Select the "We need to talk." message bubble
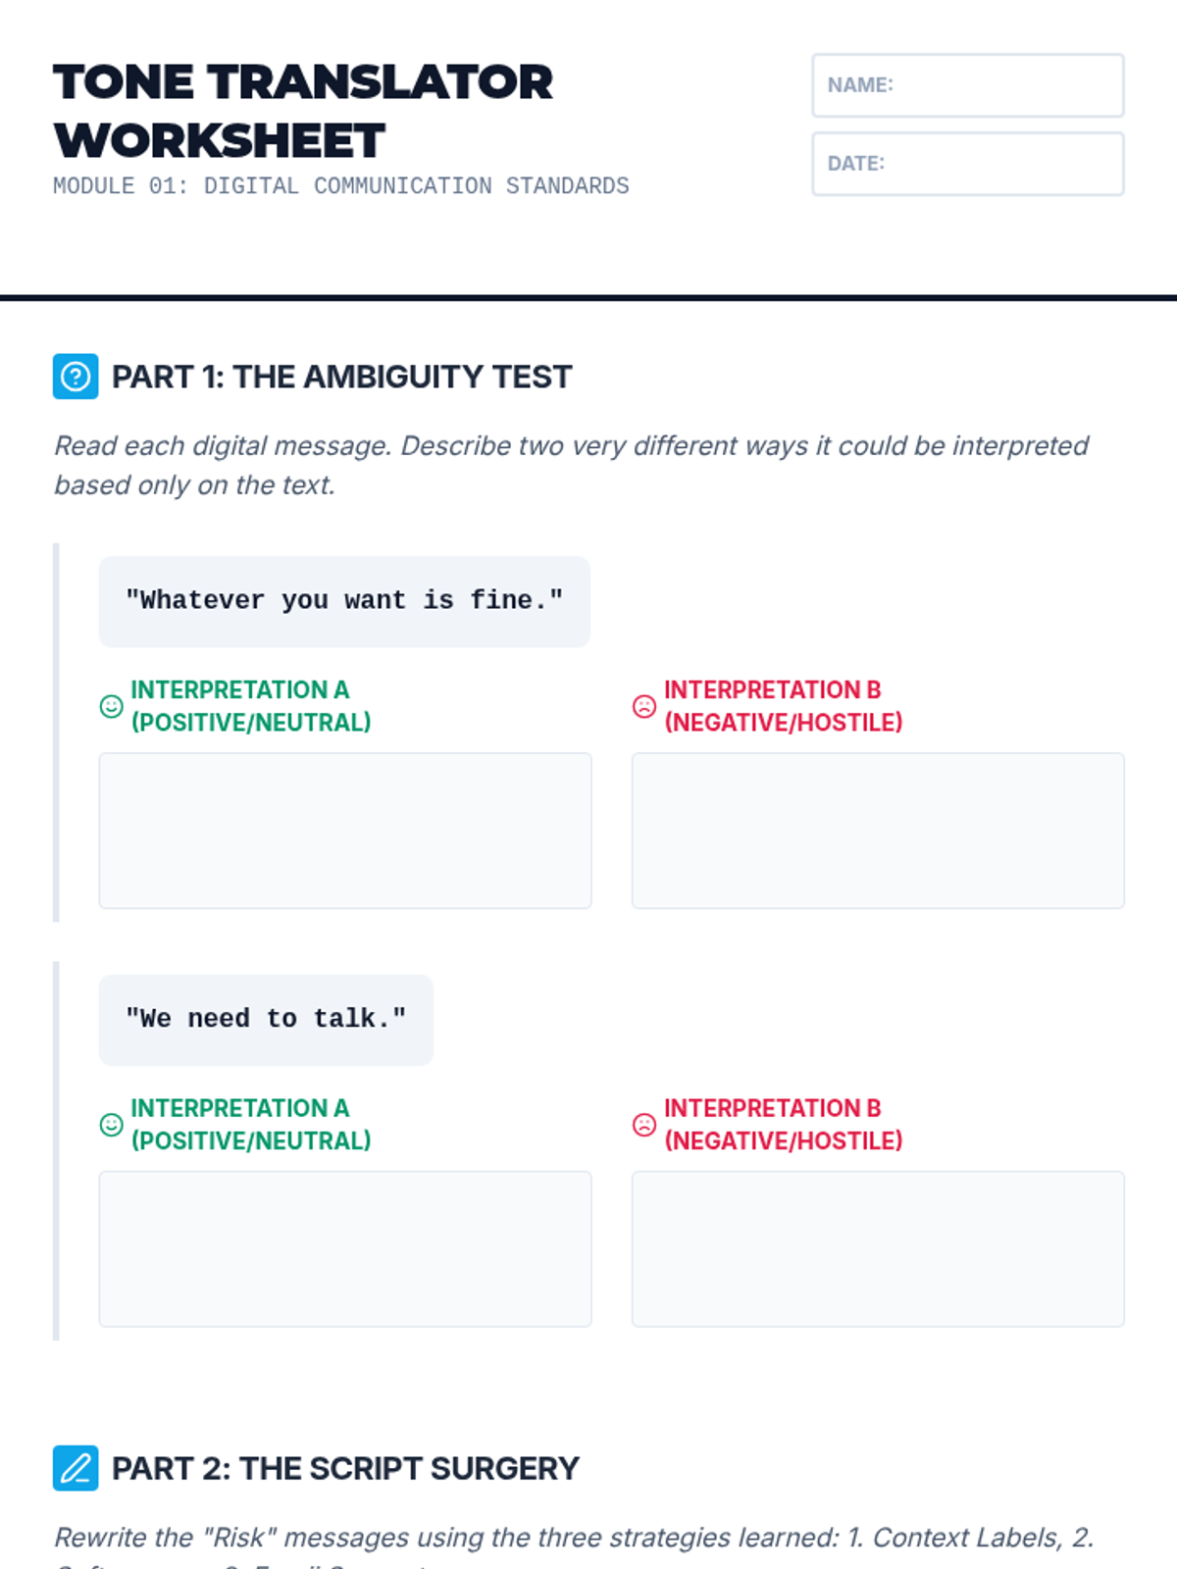This screenshot has height=1569, width=1177. (266, 1020)
